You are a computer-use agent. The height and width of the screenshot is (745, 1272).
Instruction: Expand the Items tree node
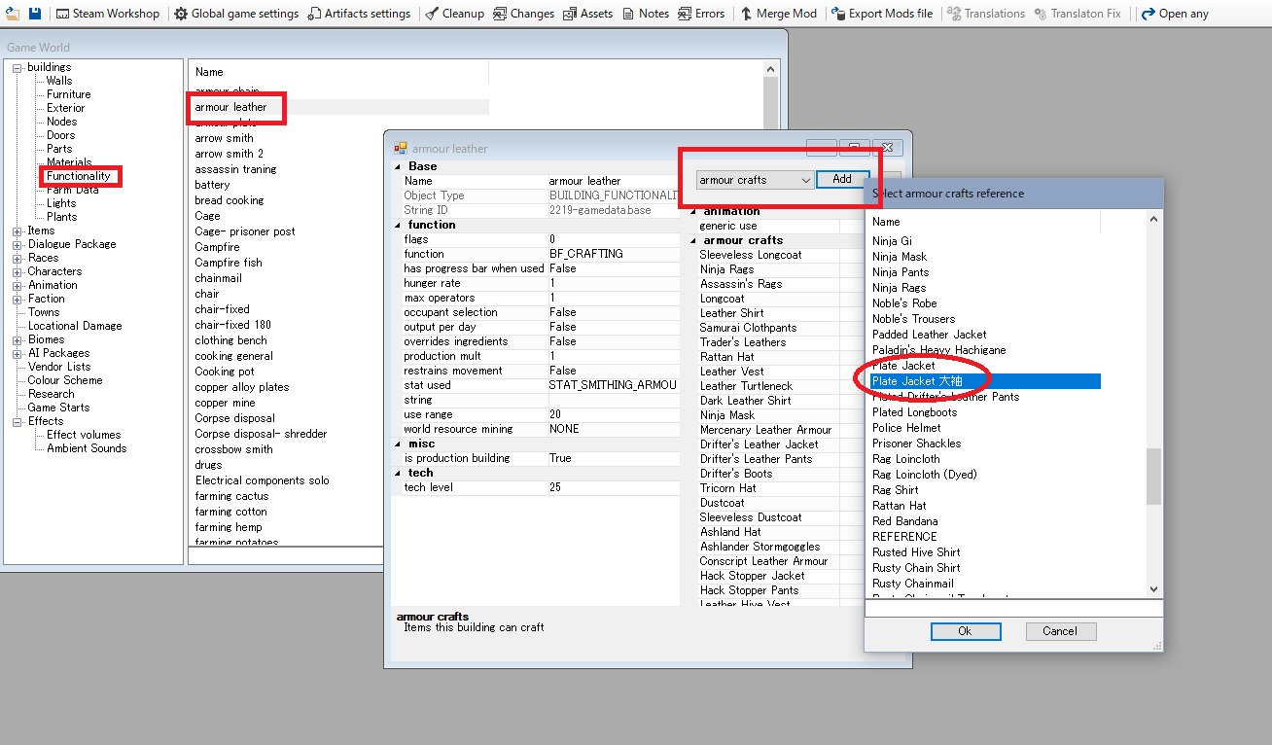(x=18, y=231)
